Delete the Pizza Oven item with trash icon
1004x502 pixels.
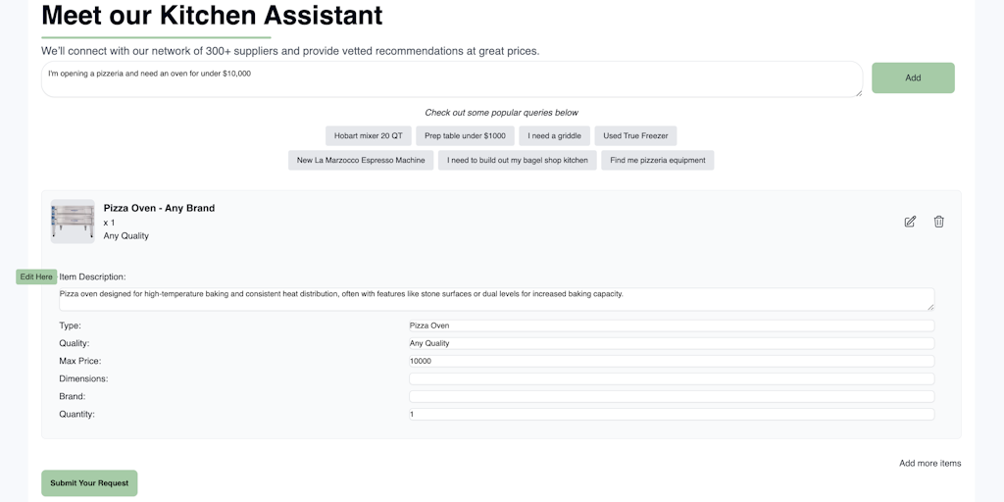pyautogui.click(x=938, y=222)
